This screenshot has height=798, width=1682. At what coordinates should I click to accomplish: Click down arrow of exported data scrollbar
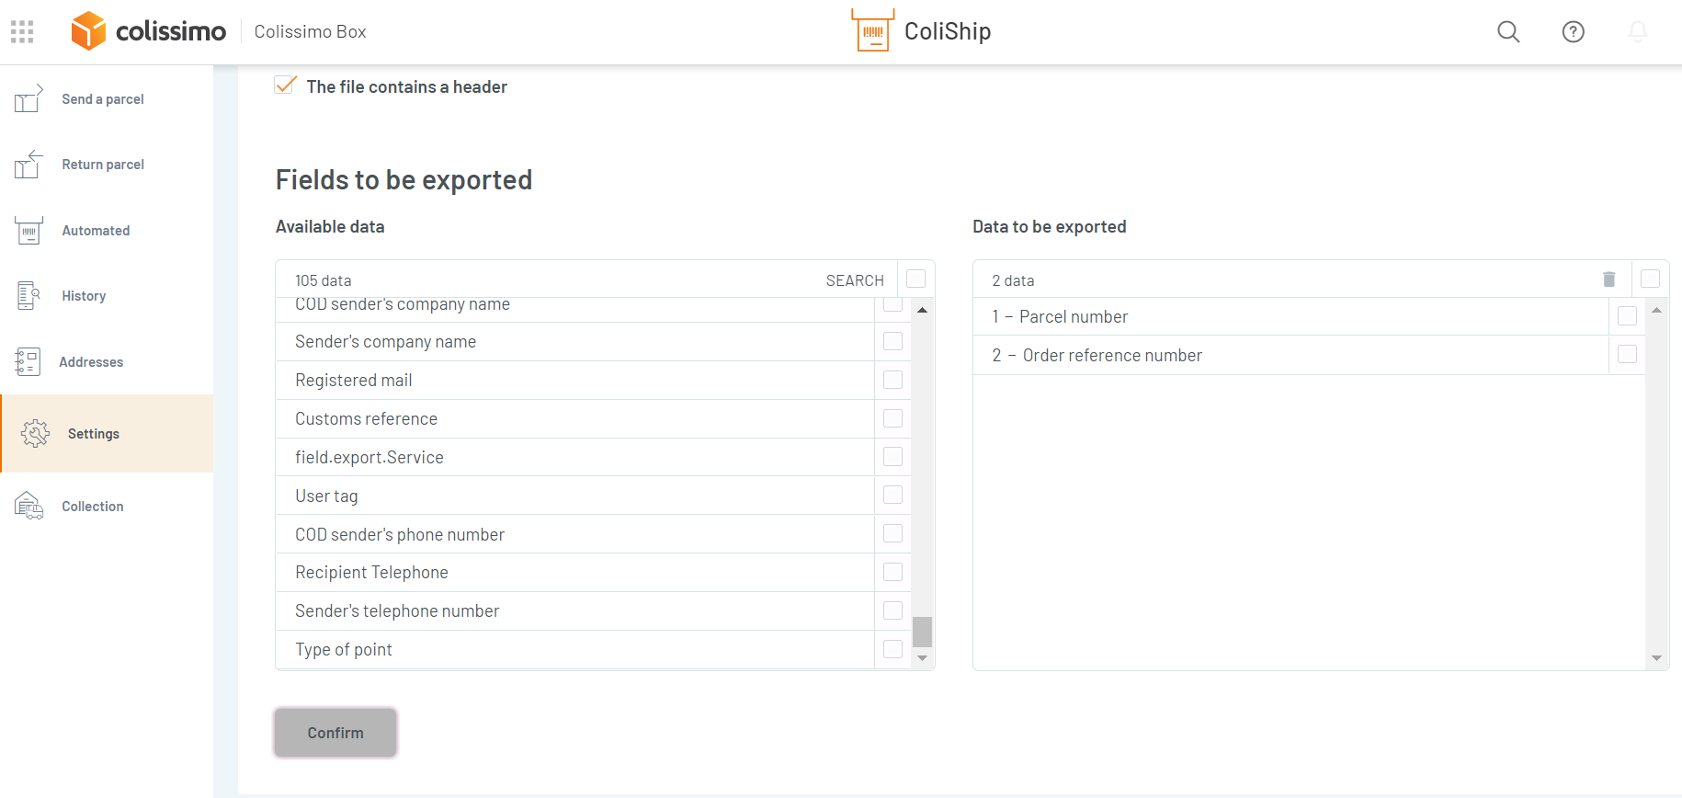[x=1656, y=658]
